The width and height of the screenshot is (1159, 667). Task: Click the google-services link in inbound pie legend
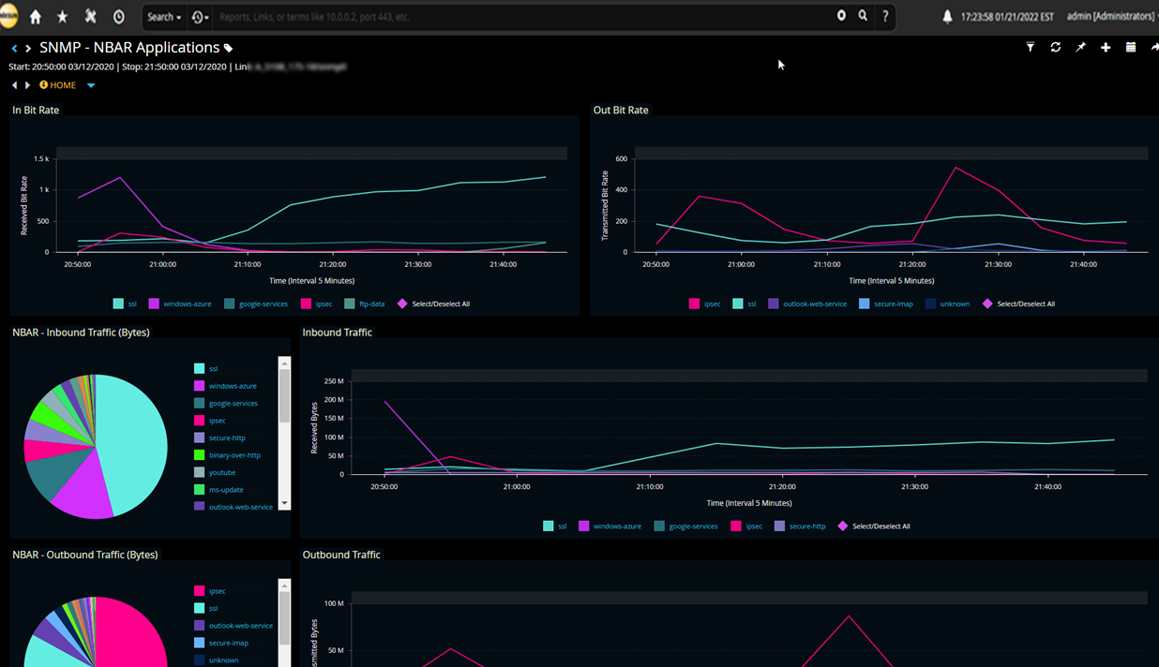pyautogui.click(x=233, y=404)
